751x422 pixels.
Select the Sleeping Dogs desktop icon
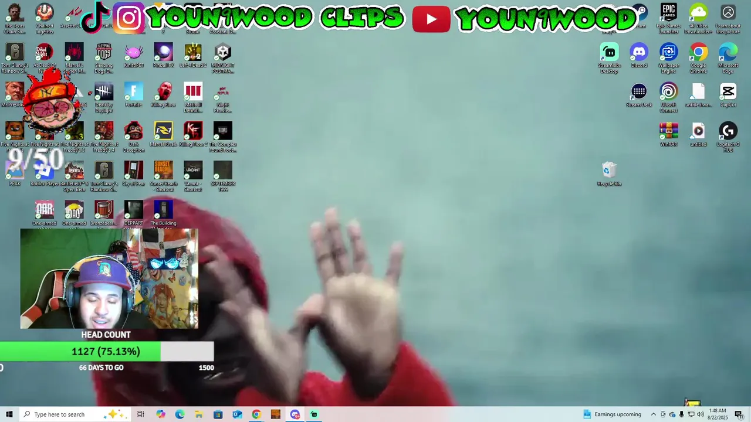(x=104, y=58)
